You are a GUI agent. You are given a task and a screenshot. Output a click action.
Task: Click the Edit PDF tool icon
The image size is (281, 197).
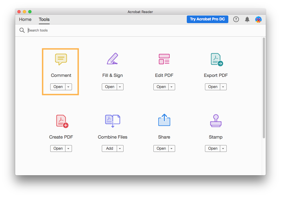[x=164, y=59]
